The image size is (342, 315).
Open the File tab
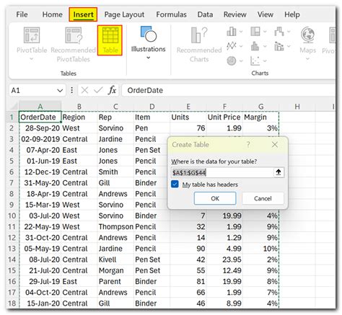(x=22, y=14)
